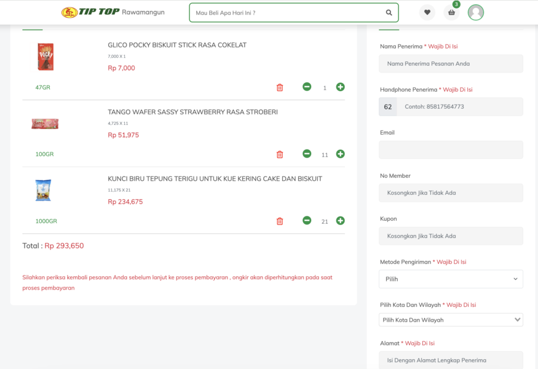Decrease Kunci Biru flour quantity

(307, 220)
